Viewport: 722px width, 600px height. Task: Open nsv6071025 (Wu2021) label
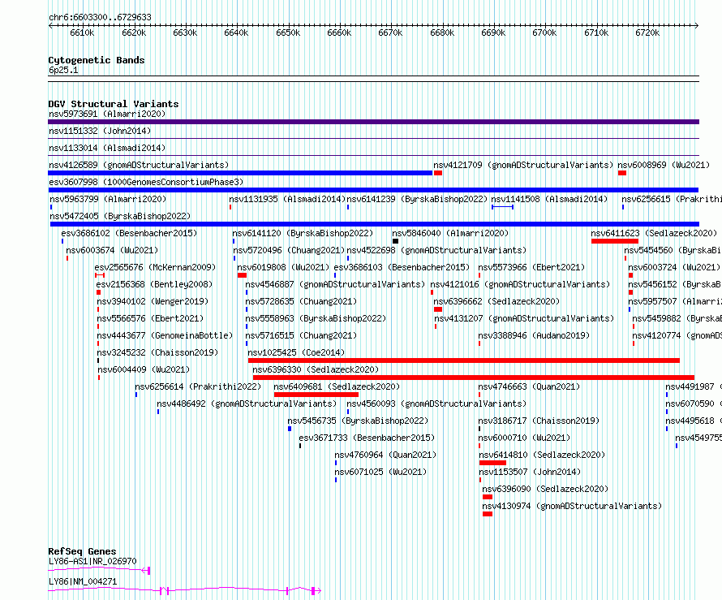click(x=380, y=472)
